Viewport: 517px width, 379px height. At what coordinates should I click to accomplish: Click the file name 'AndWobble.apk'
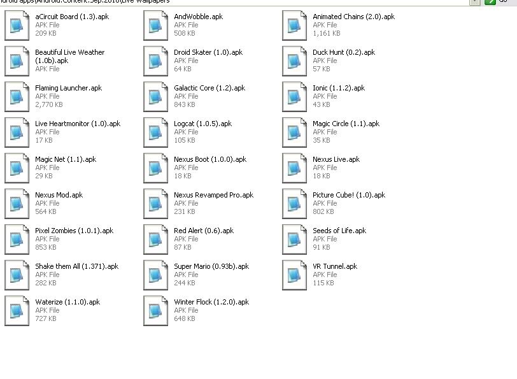coord(199,17)
